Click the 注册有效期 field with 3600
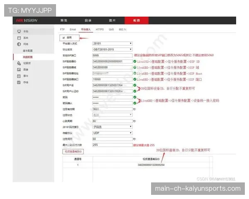Screen dimensions: 249x199 click(112, 109)
